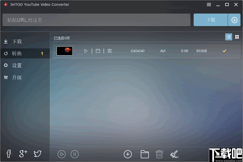
Task: Click inside the URL paste field
Action: tap(96, 20)
